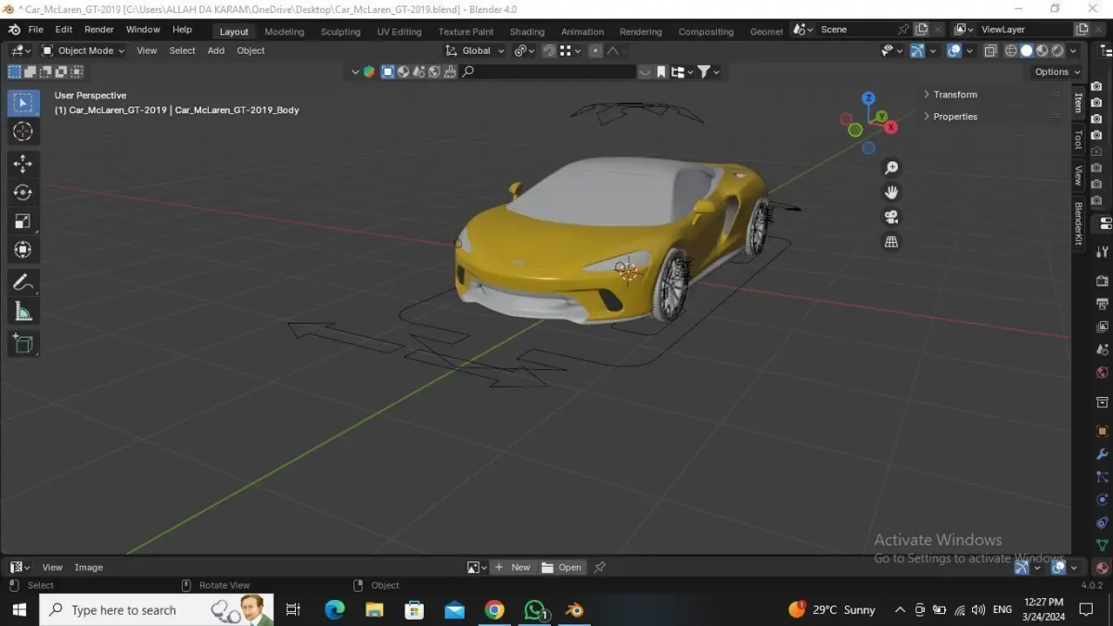Open the 3D viewport editor type dropdown
The width and height of the screenshot is (1113, 626).
tap(20, 51)
